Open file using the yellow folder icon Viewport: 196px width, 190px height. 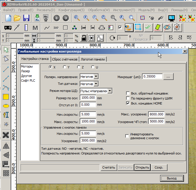(17, 18)
